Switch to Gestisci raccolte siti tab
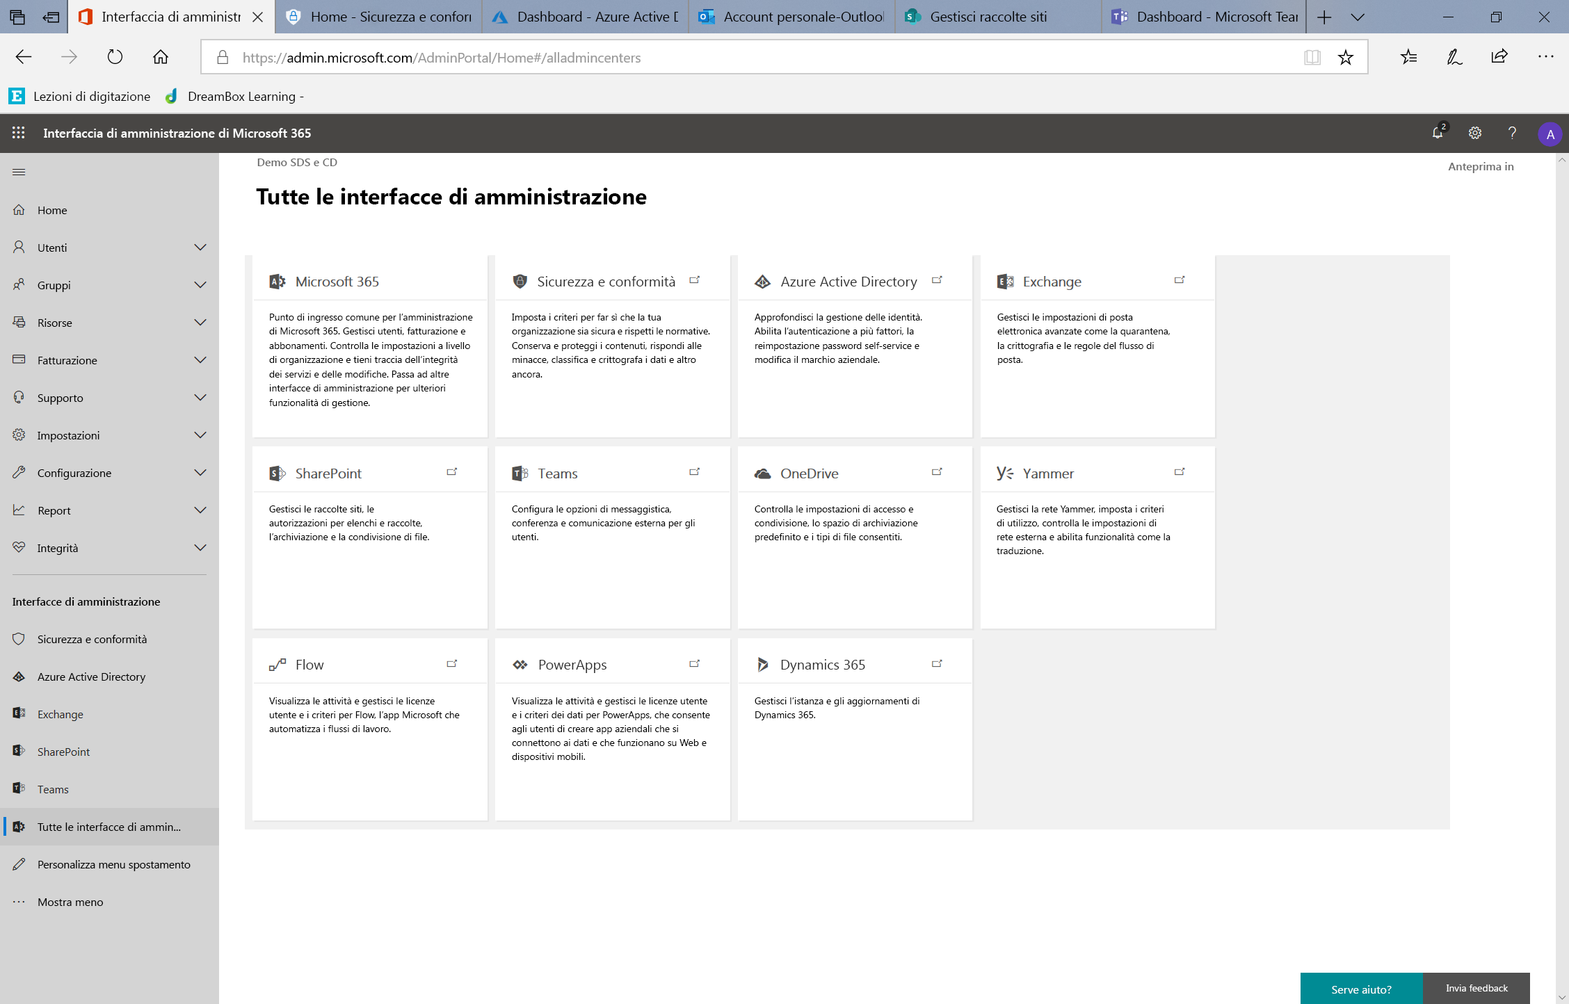The image size is (1569, 1004). point(999,17)
